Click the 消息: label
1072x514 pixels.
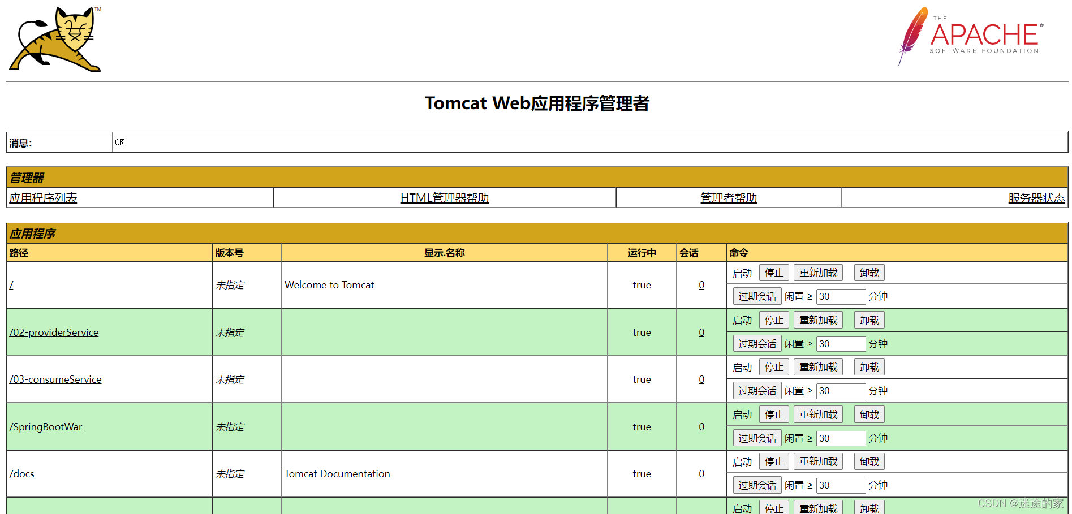click(x=20, y=143)
